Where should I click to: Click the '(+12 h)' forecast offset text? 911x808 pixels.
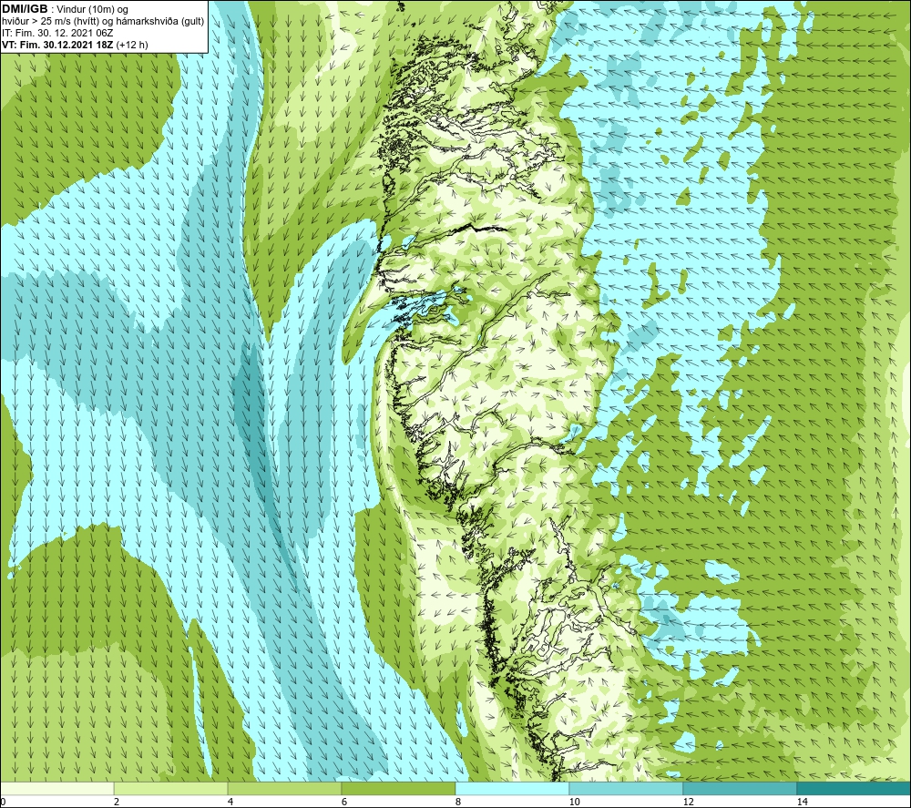[x=132, y=45]
